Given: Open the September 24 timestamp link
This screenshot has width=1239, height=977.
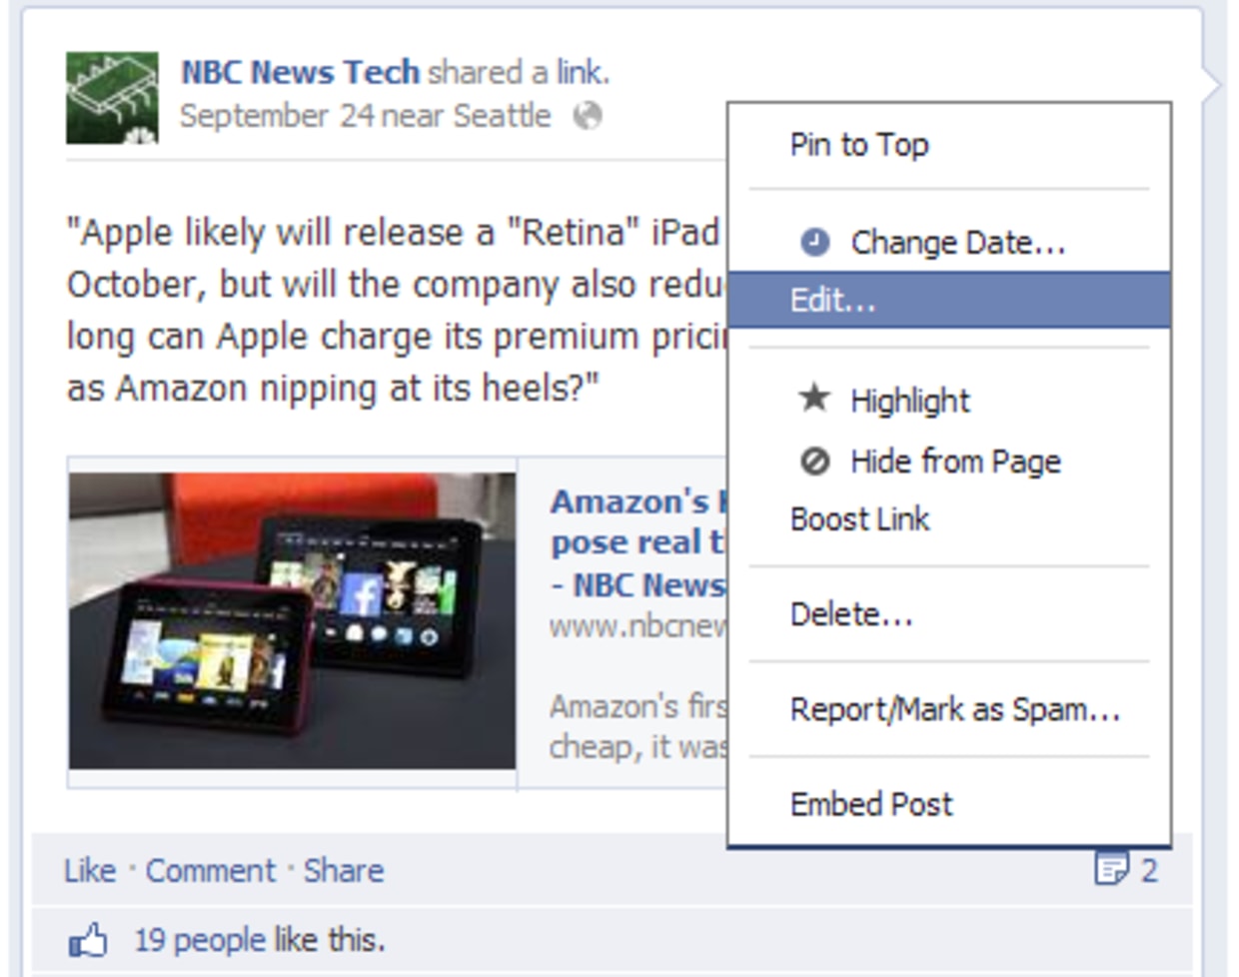Looking at the screenshot, I should [x=277, y=116].
